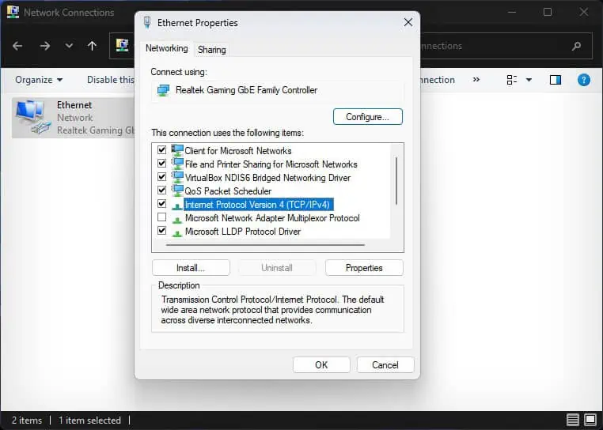Open the recent locations chevron

click(69, 46)
